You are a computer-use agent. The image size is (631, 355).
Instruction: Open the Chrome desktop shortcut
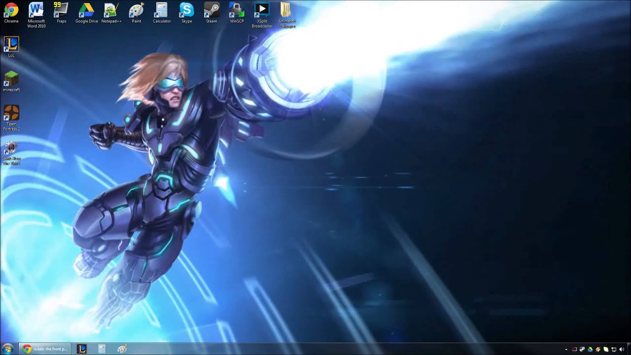tap(11, 13)
